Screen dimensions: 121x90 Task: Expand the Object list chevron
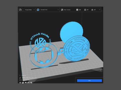[x=20, y=75]
